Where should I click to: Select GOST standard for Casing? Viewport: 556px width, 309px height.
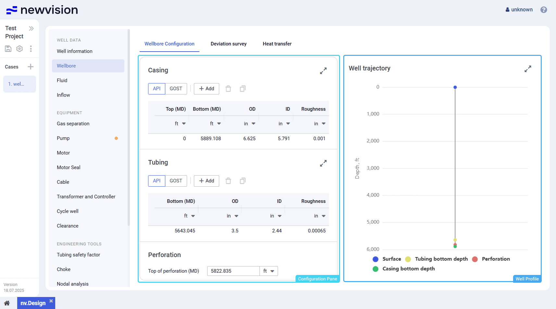(x=176, y=89)
